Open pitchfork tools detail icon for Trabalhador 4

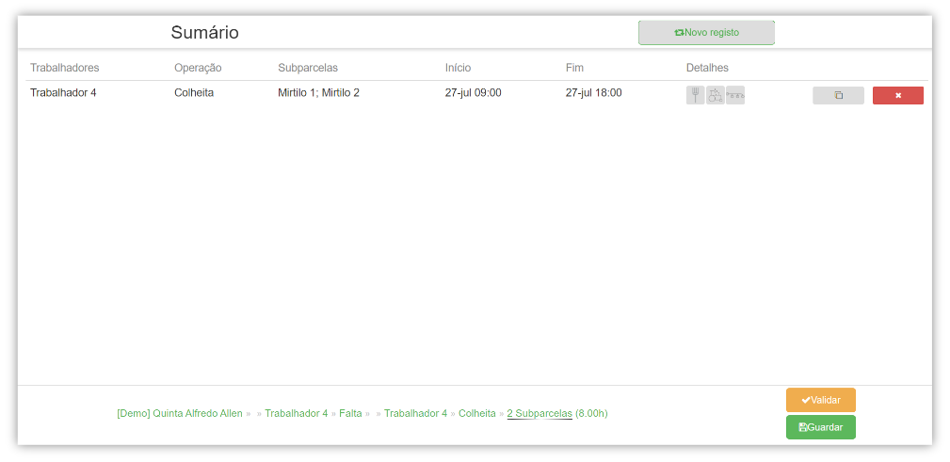(695, 95)
